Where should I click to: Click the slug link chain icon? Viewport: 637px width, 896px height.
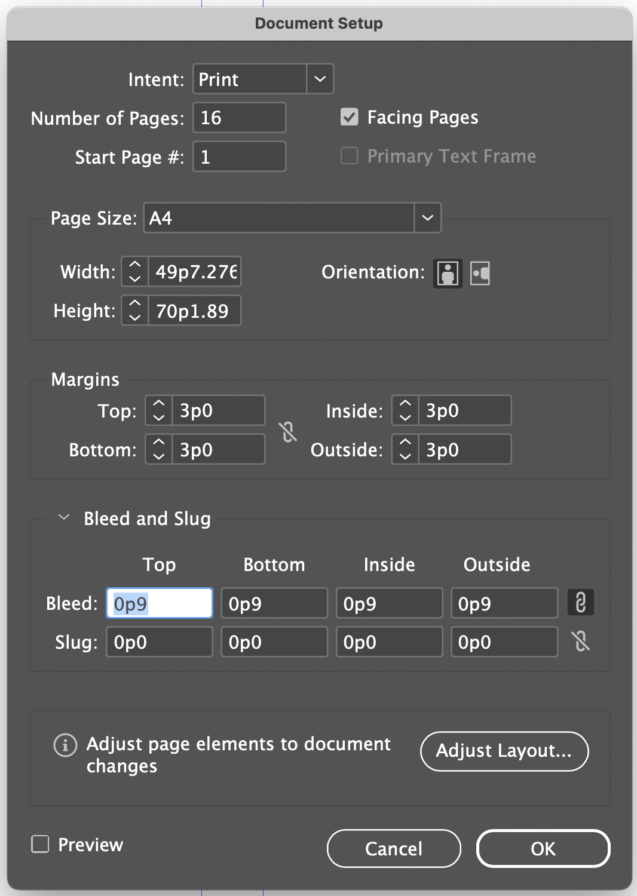(580, 642)
